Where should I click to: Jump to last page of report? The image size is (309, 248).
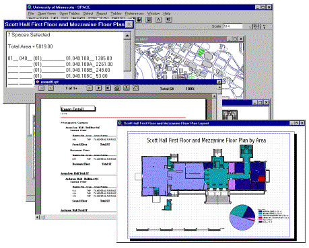pos(108,88)
